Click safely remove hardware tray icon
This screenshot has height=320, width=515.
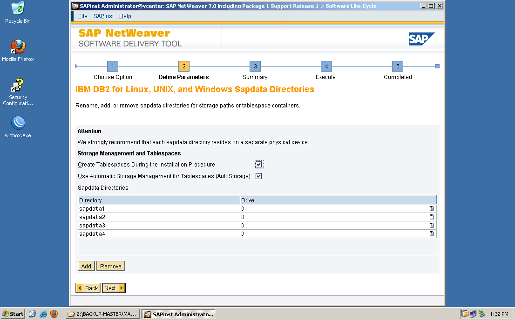point(482,314)
